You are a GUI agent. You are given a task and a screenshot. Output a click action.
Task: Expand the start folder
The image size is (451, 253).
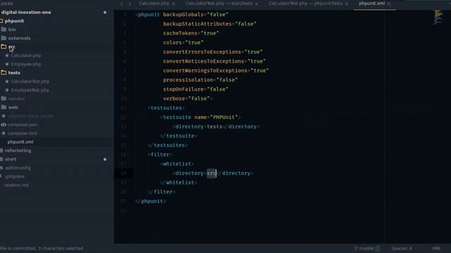11,160
